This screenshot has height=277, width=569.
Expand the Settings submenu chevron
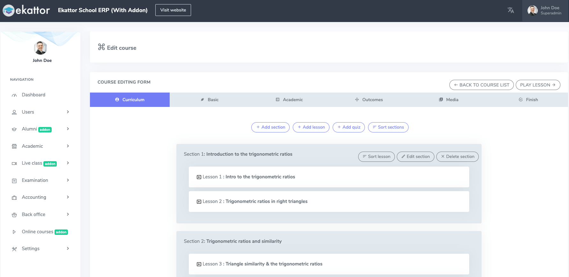coord(68,248)
